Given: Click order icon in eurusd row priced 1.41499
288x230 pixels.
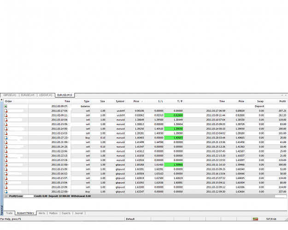Looking at the screenshot, I should tap(6, 142).
